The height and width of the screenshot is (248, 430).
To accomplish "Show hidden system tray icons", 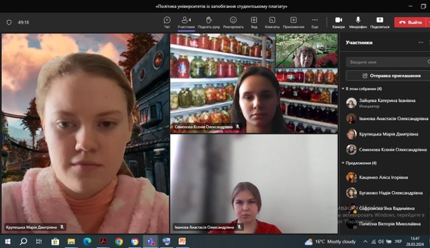I will point(365,242).
